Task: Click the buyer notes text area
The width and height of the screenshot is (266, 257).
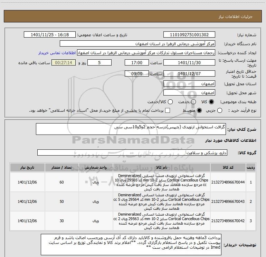Action: 131,245
